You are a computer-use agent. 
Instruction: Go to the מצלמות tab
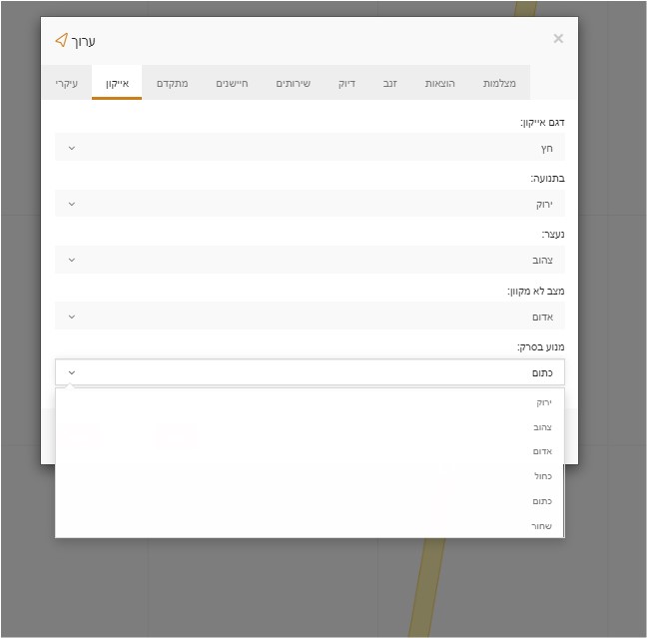[x=499, y=83]
